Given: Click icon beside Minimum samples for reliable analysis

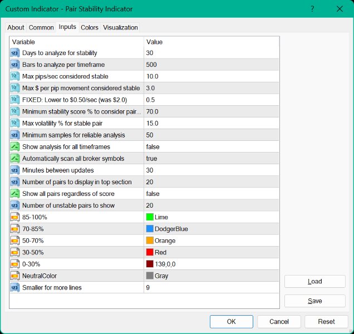Looking at the screenshot, I should (x=14, y=135).
